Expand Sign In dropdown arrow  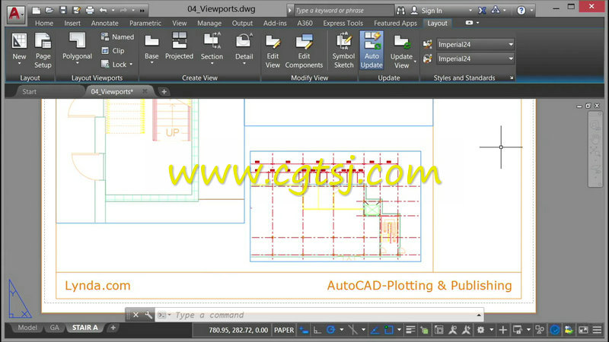(x=470, y=11)
